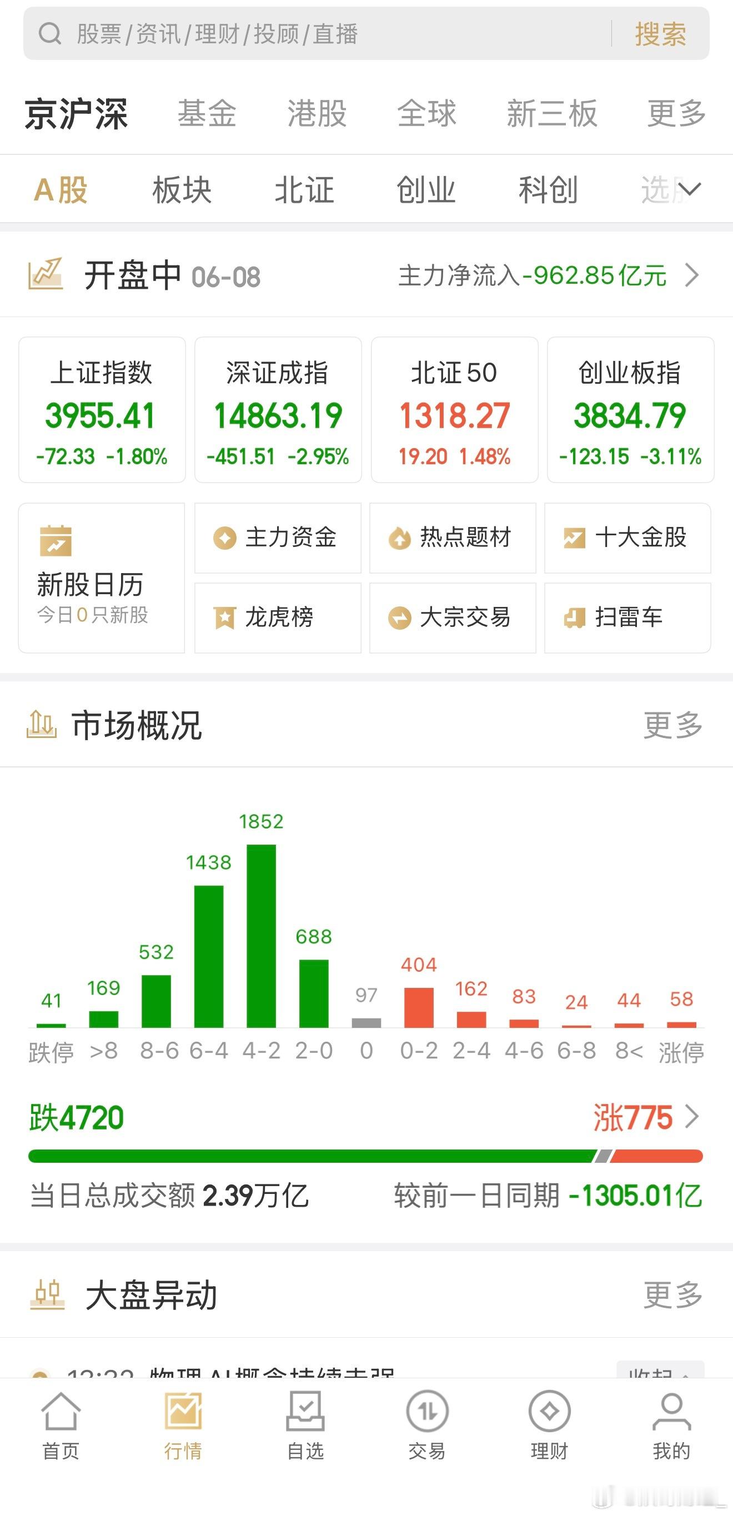
Task: Select the 创业 sub-tab
Action: click(426, 189)
